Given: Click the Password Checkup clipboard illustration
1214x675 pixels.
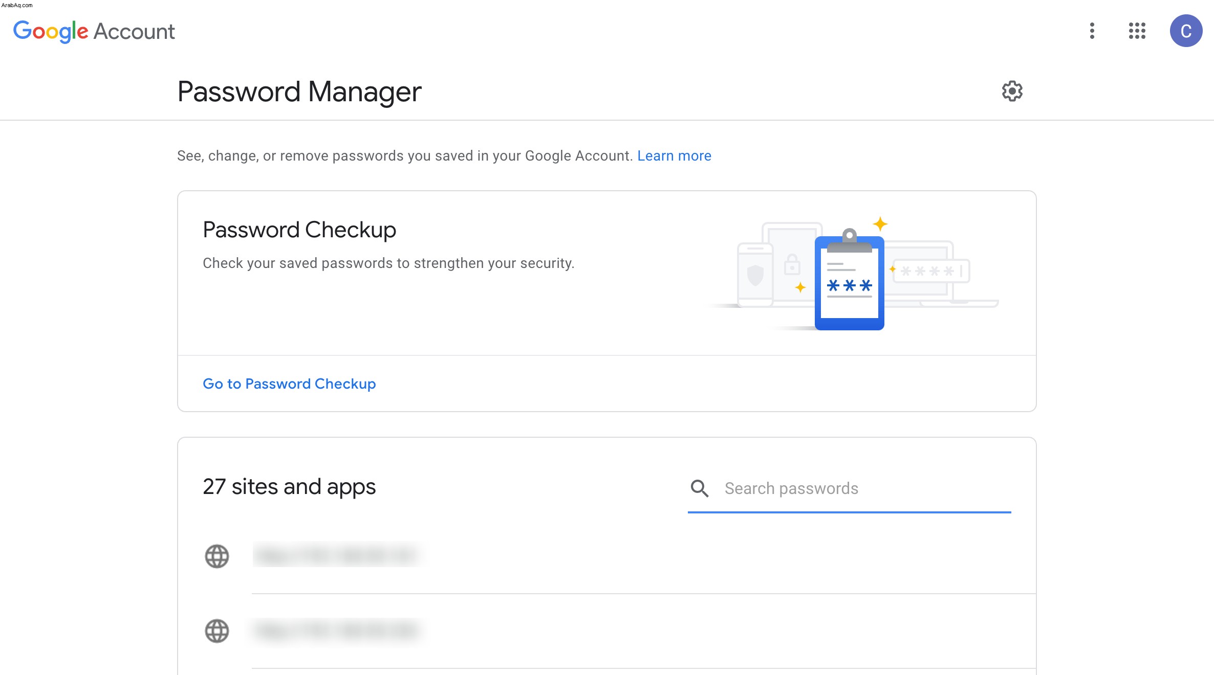Looking at the screenshot, I should [x=850, y=279].
